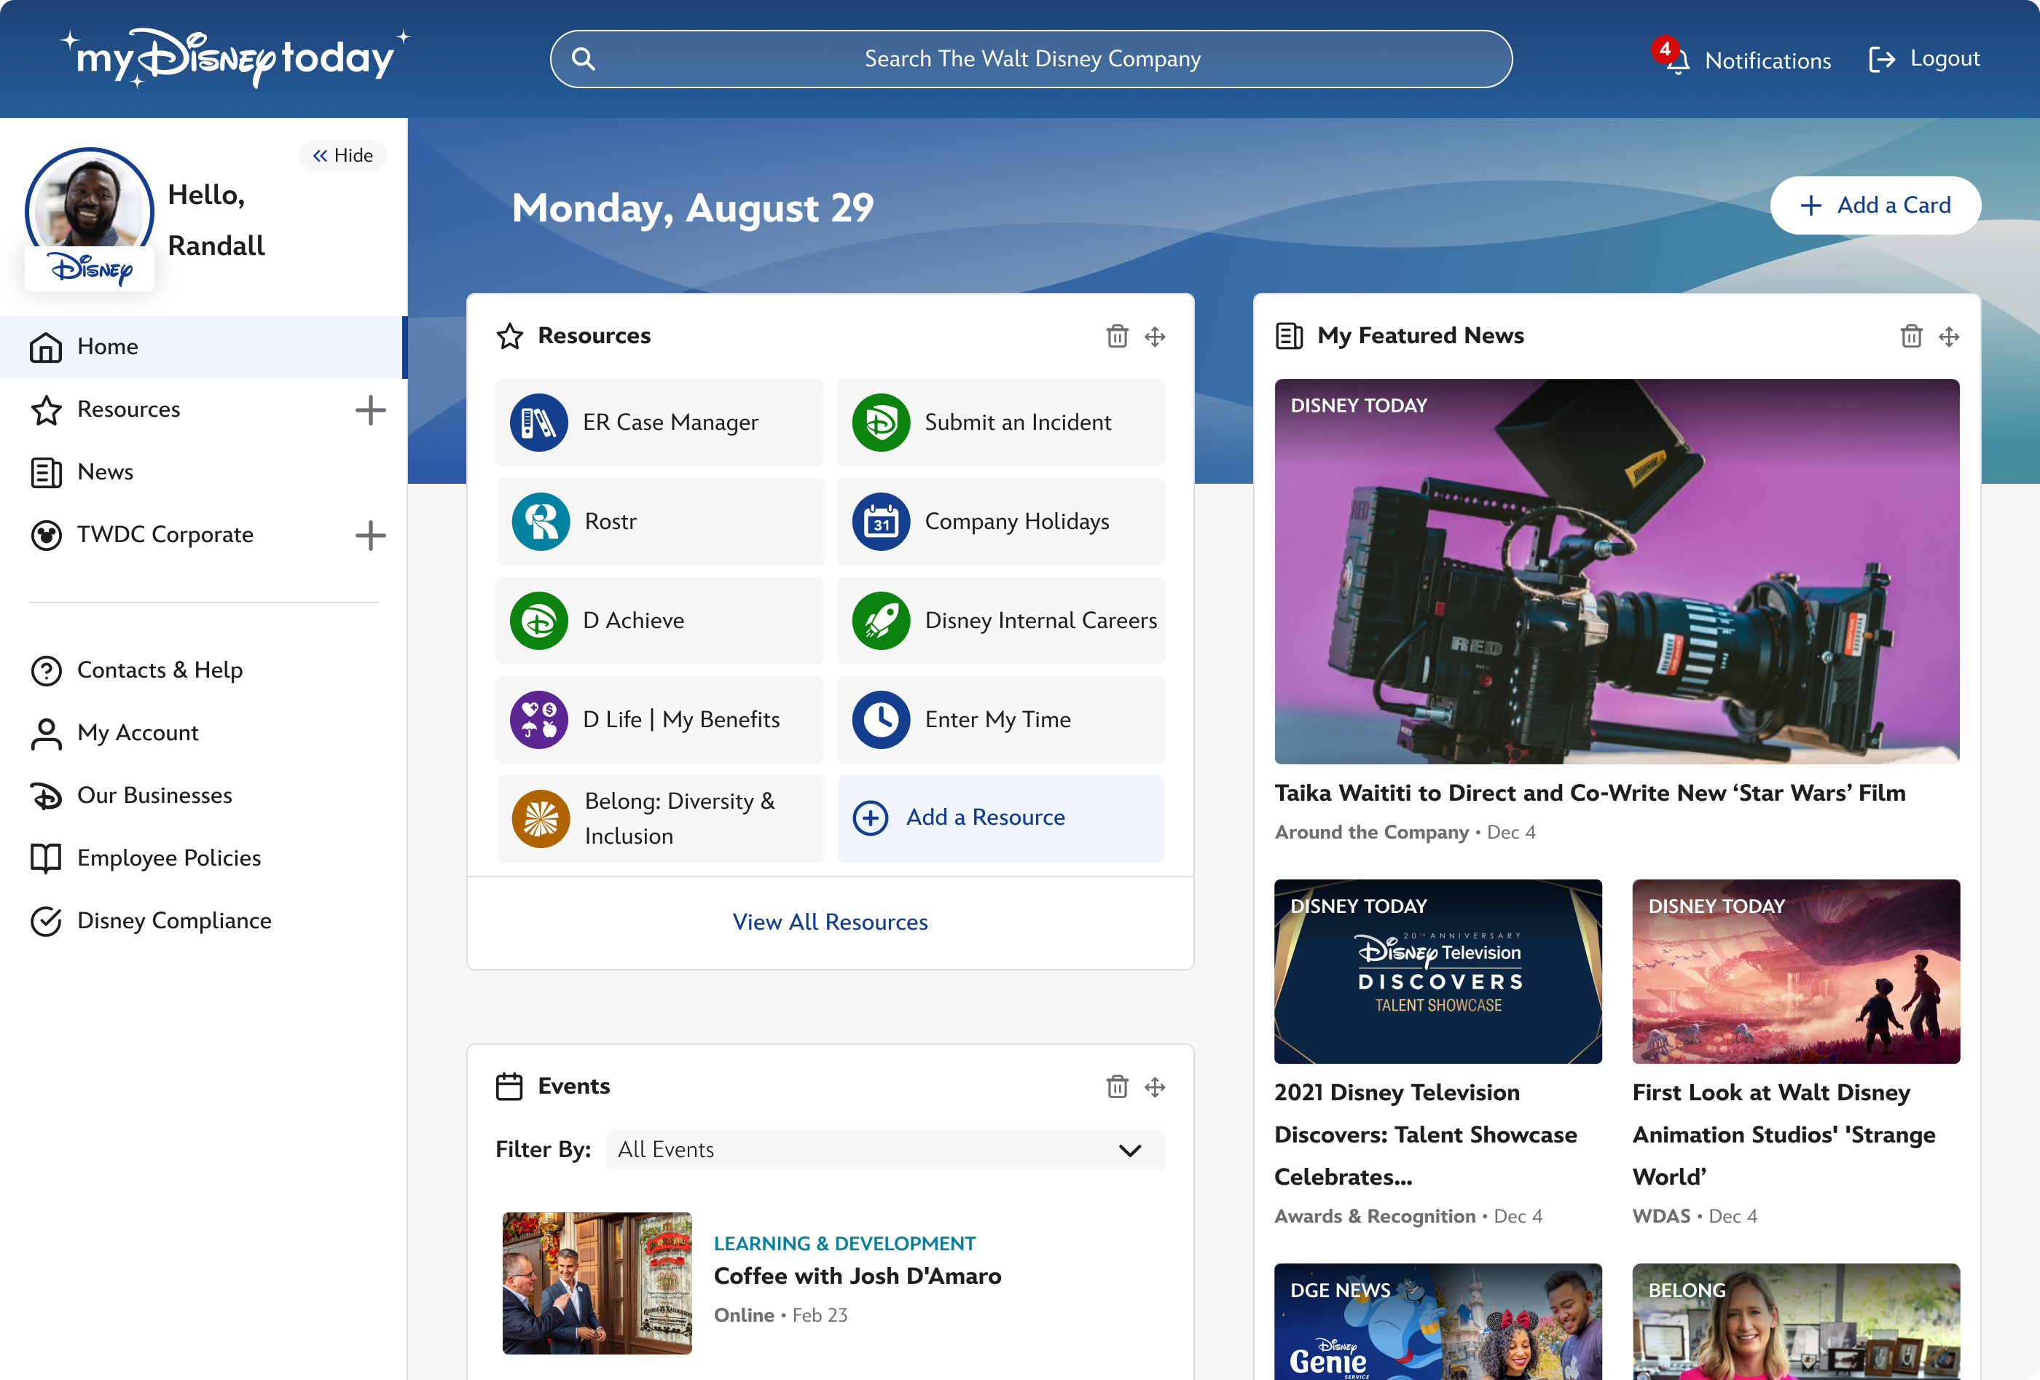The height and width of the screenshot is (1380, 2040).
Task: Click trash icon on My Featured News
Action: click(1911, 336)
